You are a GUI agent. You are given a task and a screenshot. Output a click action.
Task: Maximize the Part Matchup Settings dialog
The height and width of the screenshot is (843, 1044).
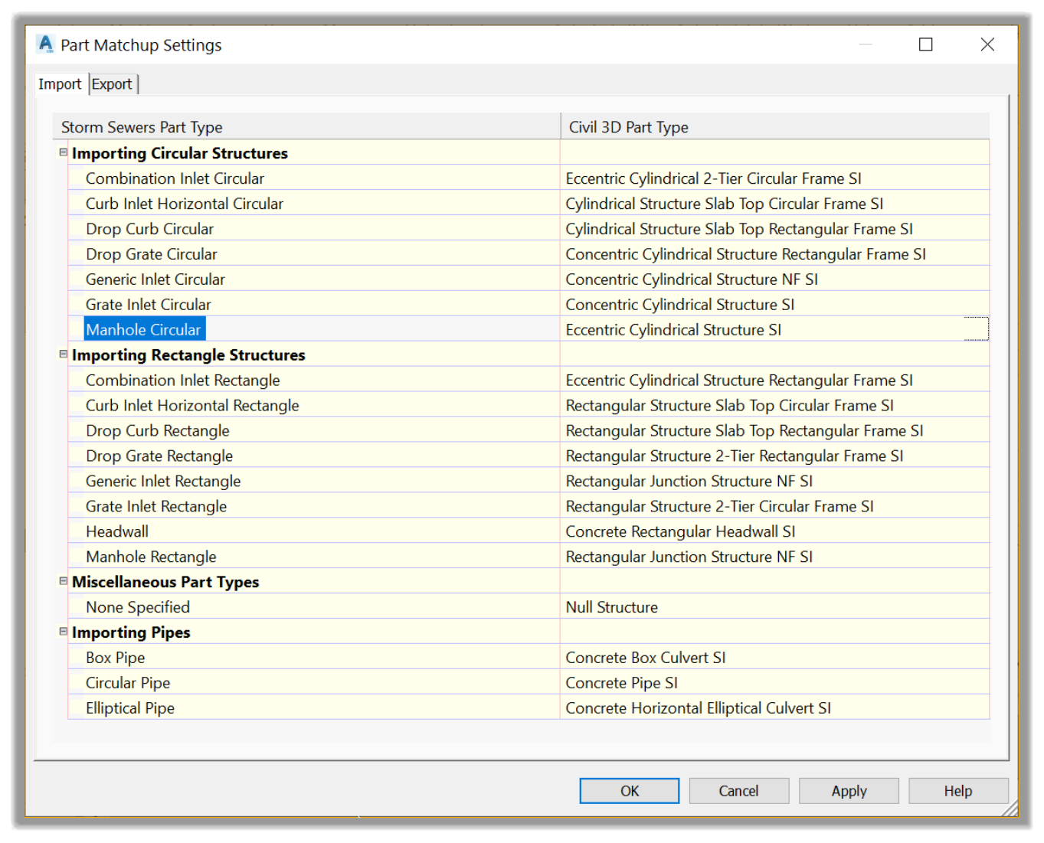[x=925, y=44]
